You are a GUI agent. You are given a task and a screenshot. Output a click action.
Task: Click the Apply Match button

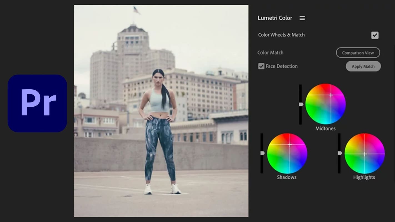363,66
